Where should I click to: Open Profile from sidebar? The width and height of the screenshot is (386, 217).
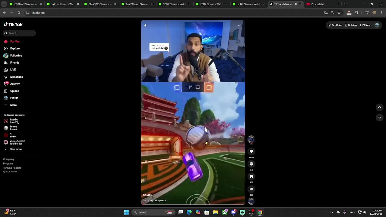coord(11,98)
